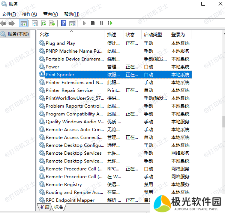Sort by the 状态 column header
Viewport: 225px width, 213px height.
coord(132,35)
